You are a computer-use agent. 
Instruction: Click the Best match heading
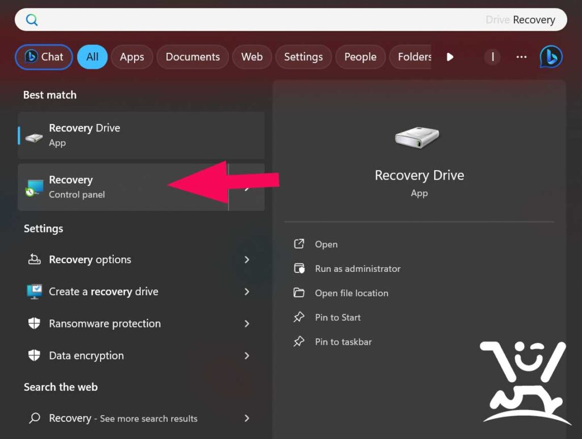point(50,95)
